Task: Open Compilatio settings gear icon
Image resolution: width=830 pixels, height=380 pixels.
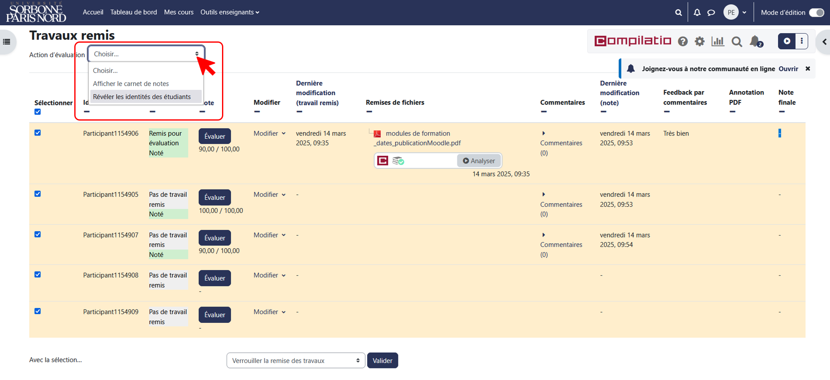Action: [x=700, y=41]
